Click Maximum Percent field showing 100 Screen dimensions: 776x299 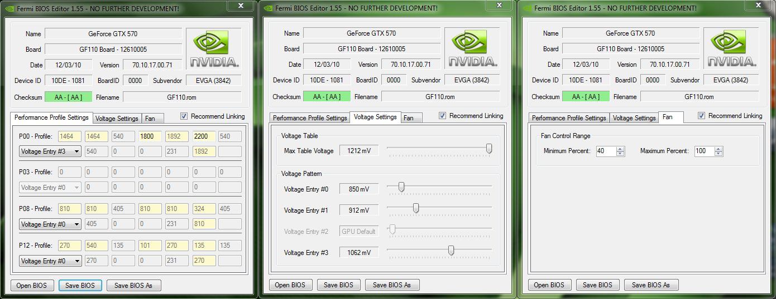pos(705,151)
